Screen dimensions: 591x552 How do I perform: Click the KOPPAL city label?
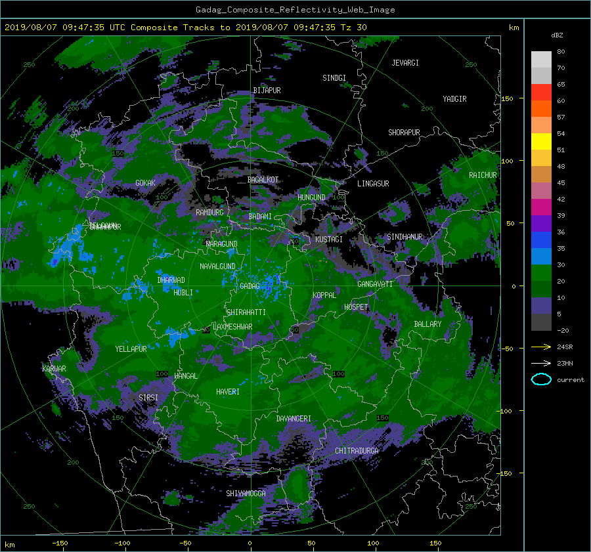tap(324, 295)
